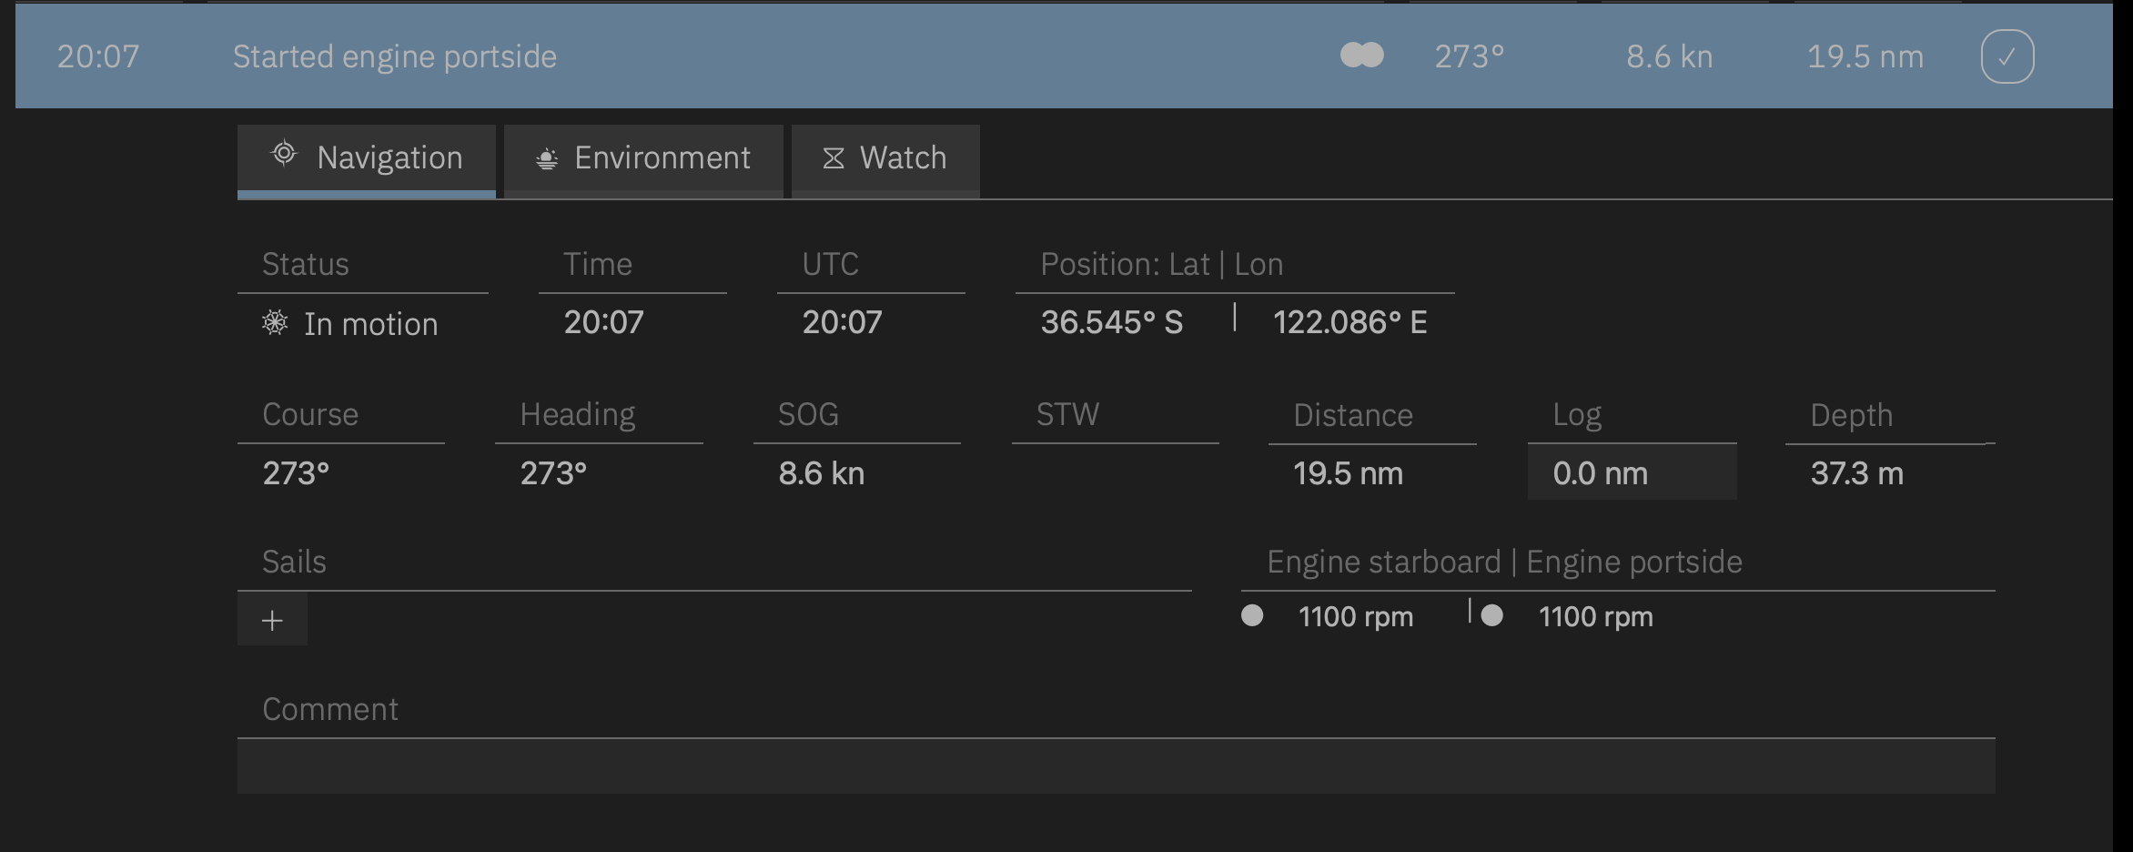Click the double-dot engine icon in header row
2133x852 pixels.
(x=1362, y=56)
